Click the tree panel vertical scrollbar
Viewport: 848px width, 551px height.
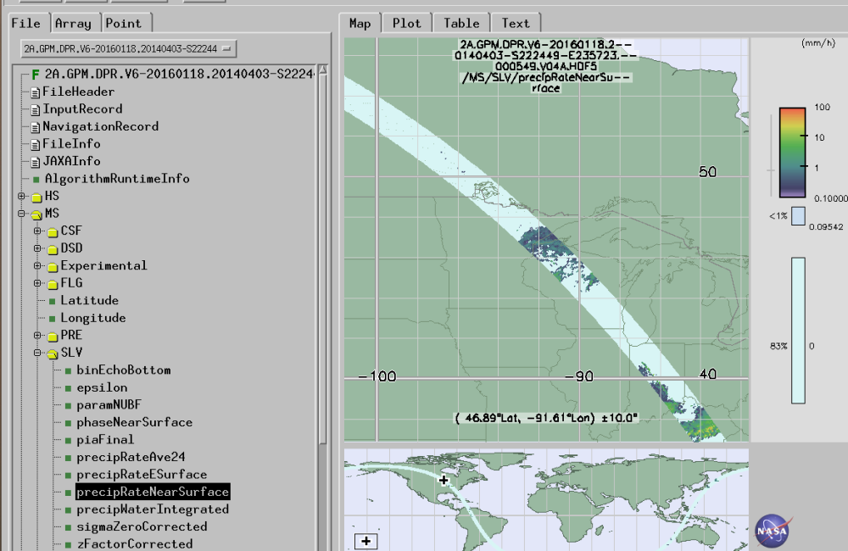(322, 254)
